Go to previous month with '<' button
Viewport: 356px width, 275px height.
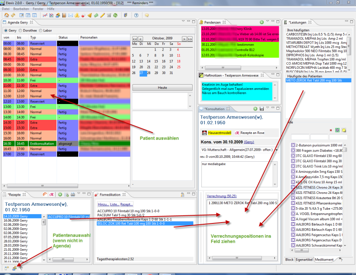pyautogui.click(x=140, y=39)
